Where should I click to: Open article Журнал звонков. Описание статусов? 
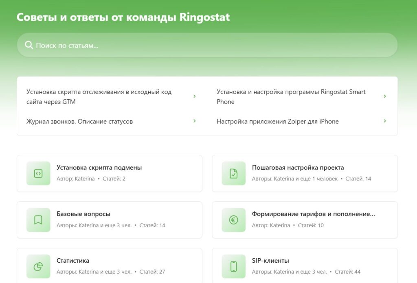79,121
